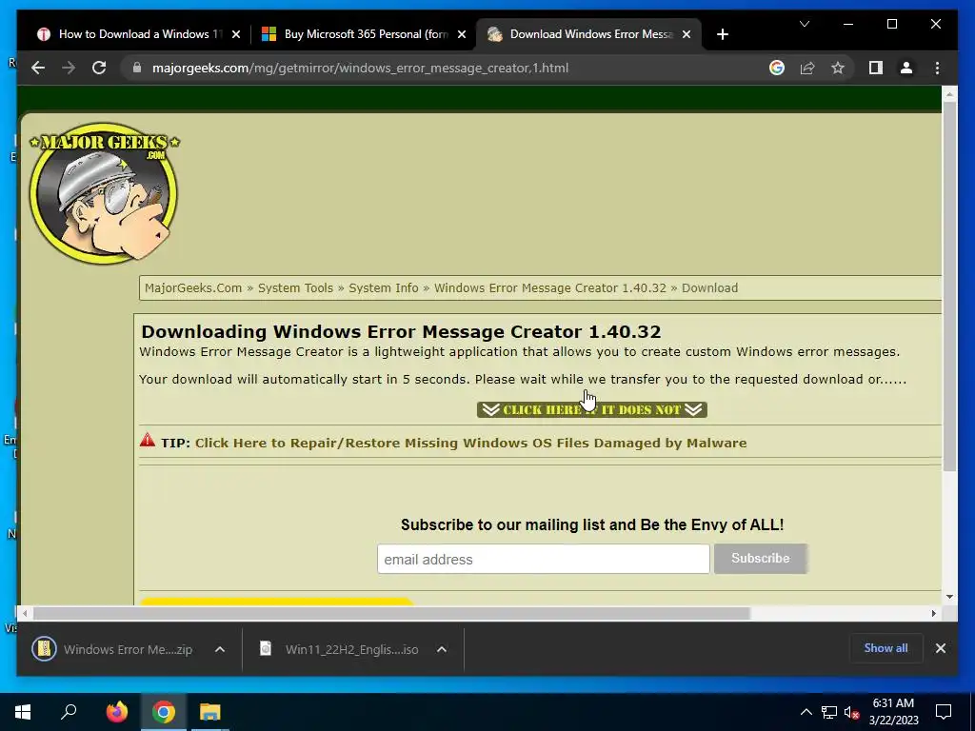Click the scroll left arrow at page bottom

coord(25,614)
